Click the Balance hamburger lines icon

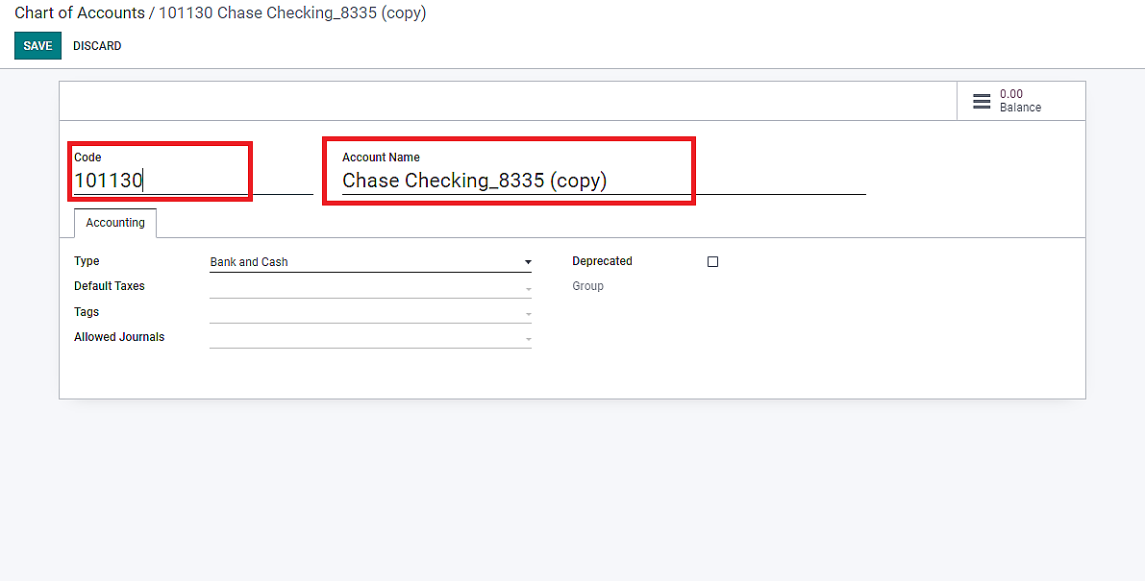[x=983, y=102]
